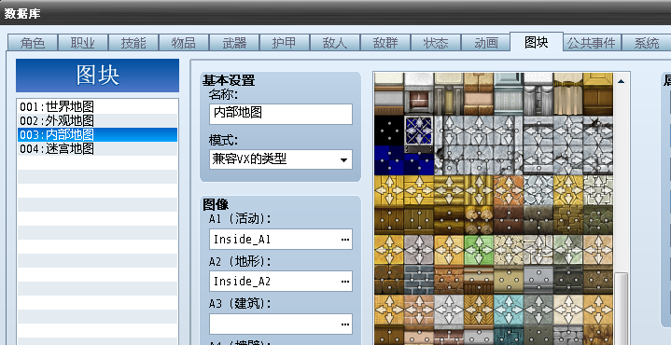Image resolution: width=671 pixels, height=345 pixels.
Task: Select the orange cracked-stone floor tile
Action: pyautogui.click(x=509, y=190)
